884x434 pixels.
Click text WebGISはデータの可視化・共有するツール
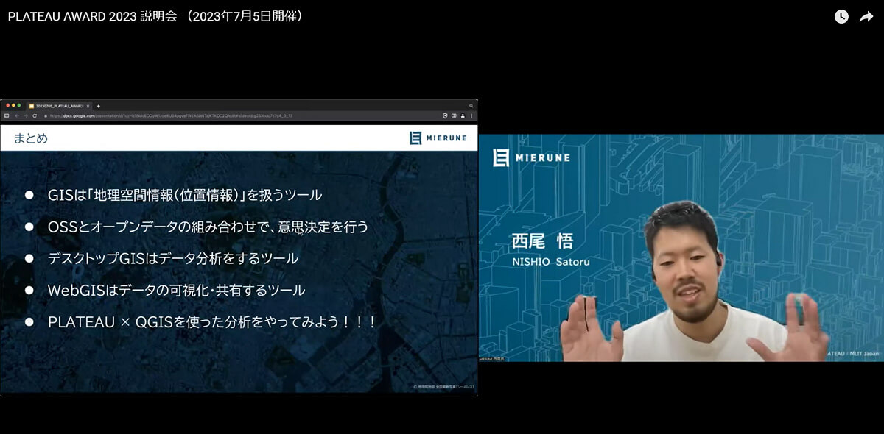(x=176, y=291)
